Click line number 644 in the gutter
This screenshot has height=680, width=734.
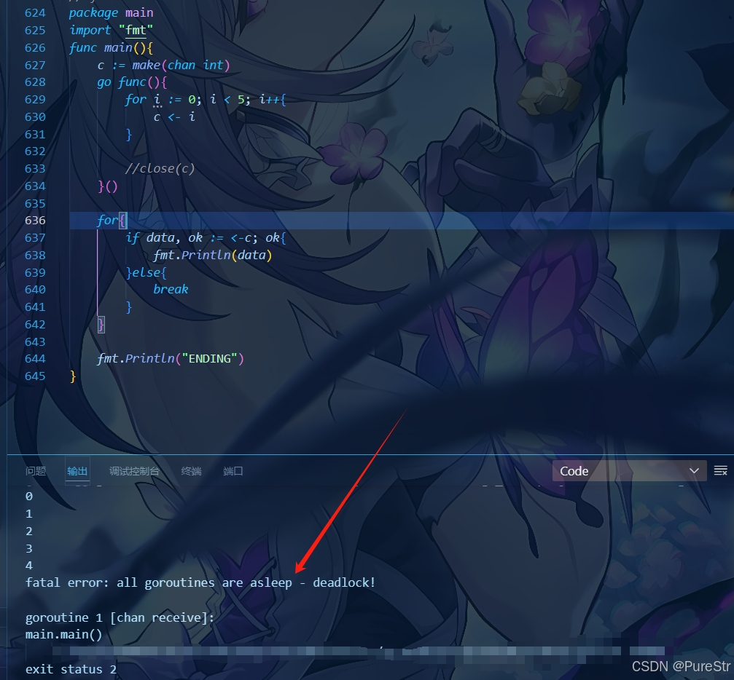point(35,359)
